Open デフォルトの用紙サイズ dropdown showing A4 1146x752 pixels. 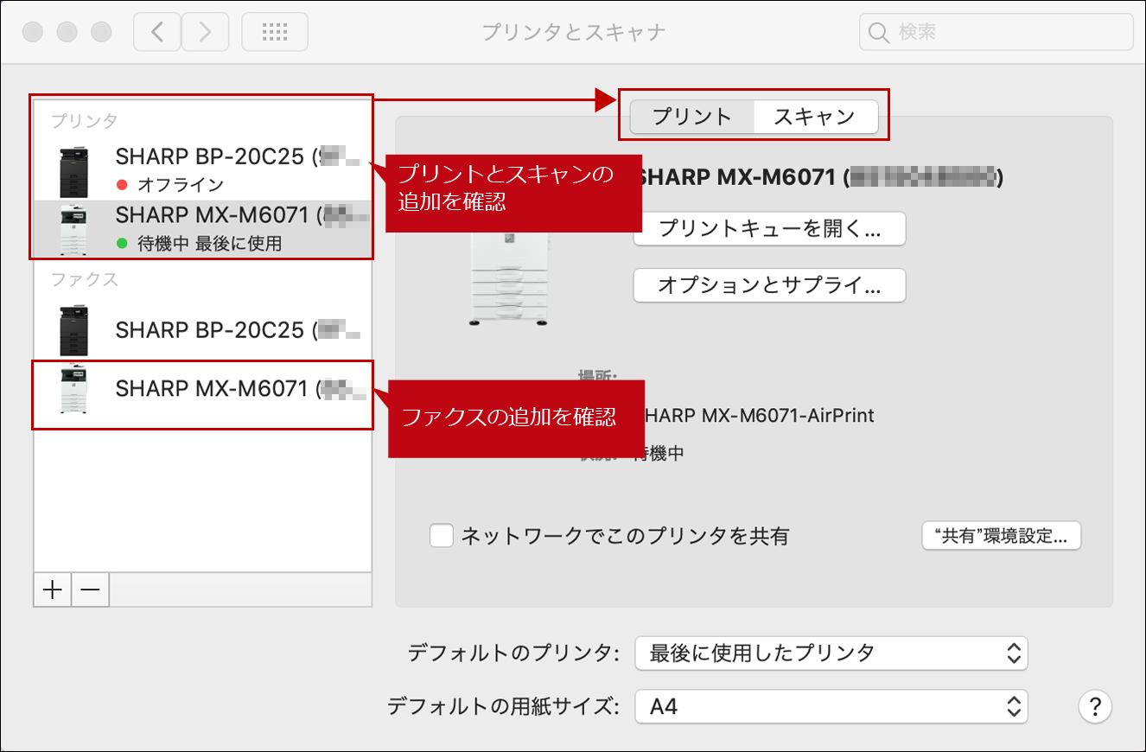pos(831,706)
